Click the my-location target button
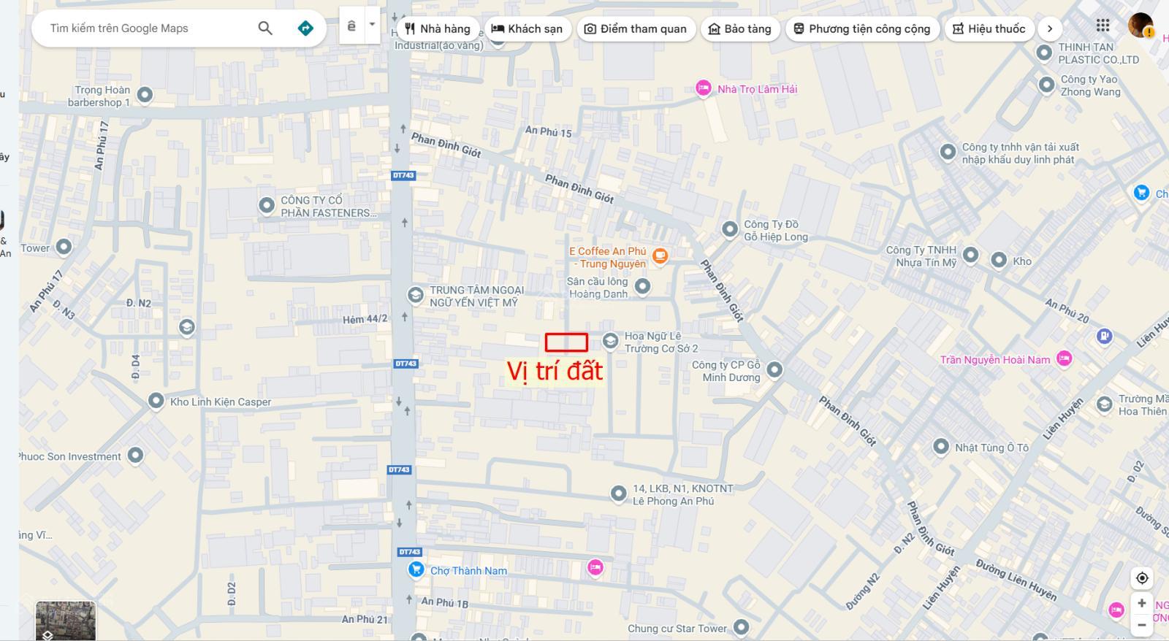This screenshot has height=641, width=1169. (1142, 578)
